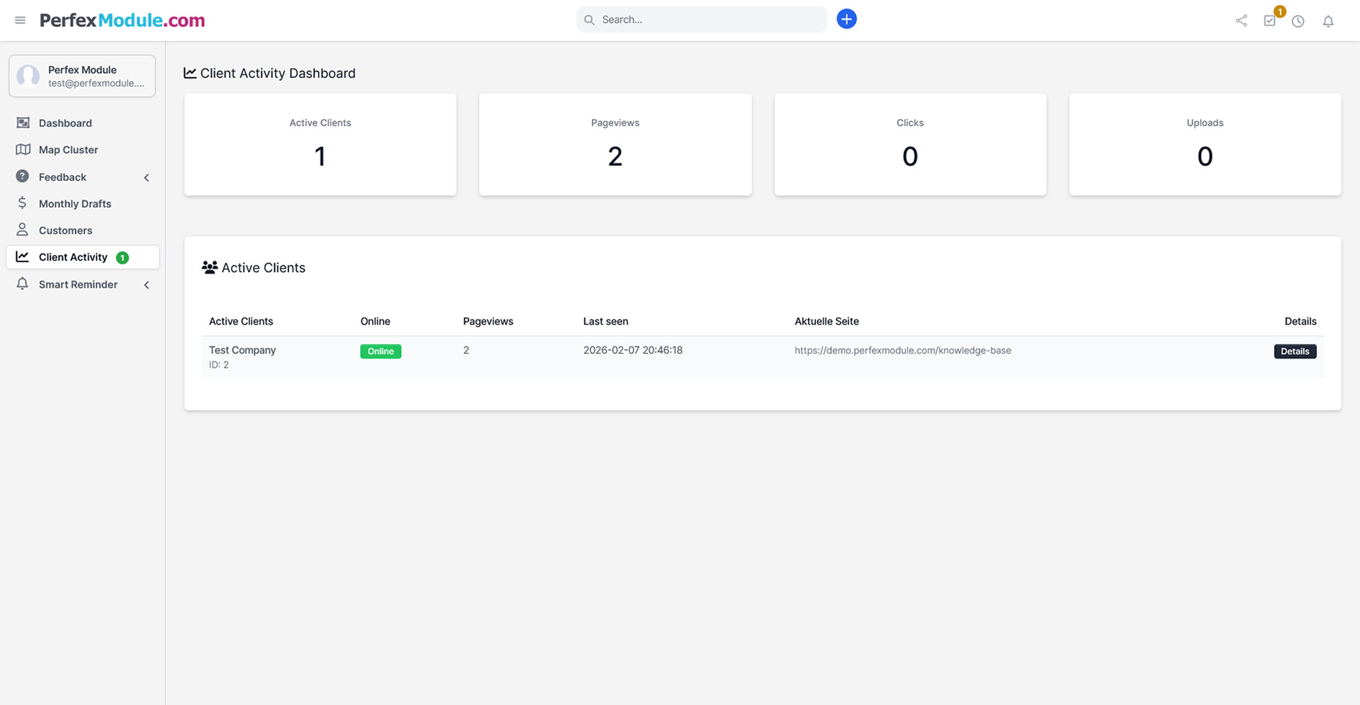Expand the Smart Reminder submenu chevron
The image size is (1360, 705).
click(x=147, y=285)
